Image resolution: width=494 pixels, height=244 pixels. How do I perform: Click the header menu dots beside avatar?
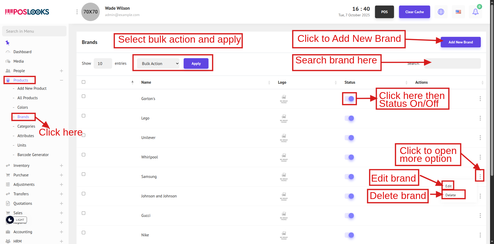point(77,12)
